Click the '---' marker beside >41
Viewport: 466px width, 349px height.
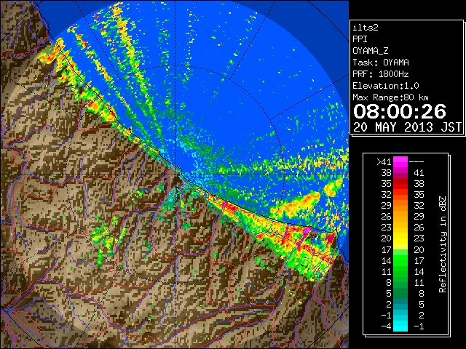(x=416, y=162)
